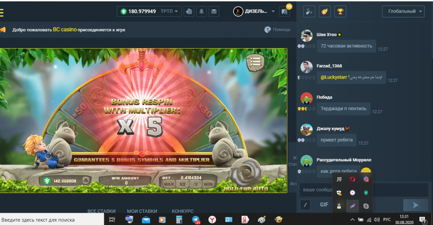
Task: Switch to the МОИ СТАВКИ tab
Action: pyautogui.click(x=142, y=211)
